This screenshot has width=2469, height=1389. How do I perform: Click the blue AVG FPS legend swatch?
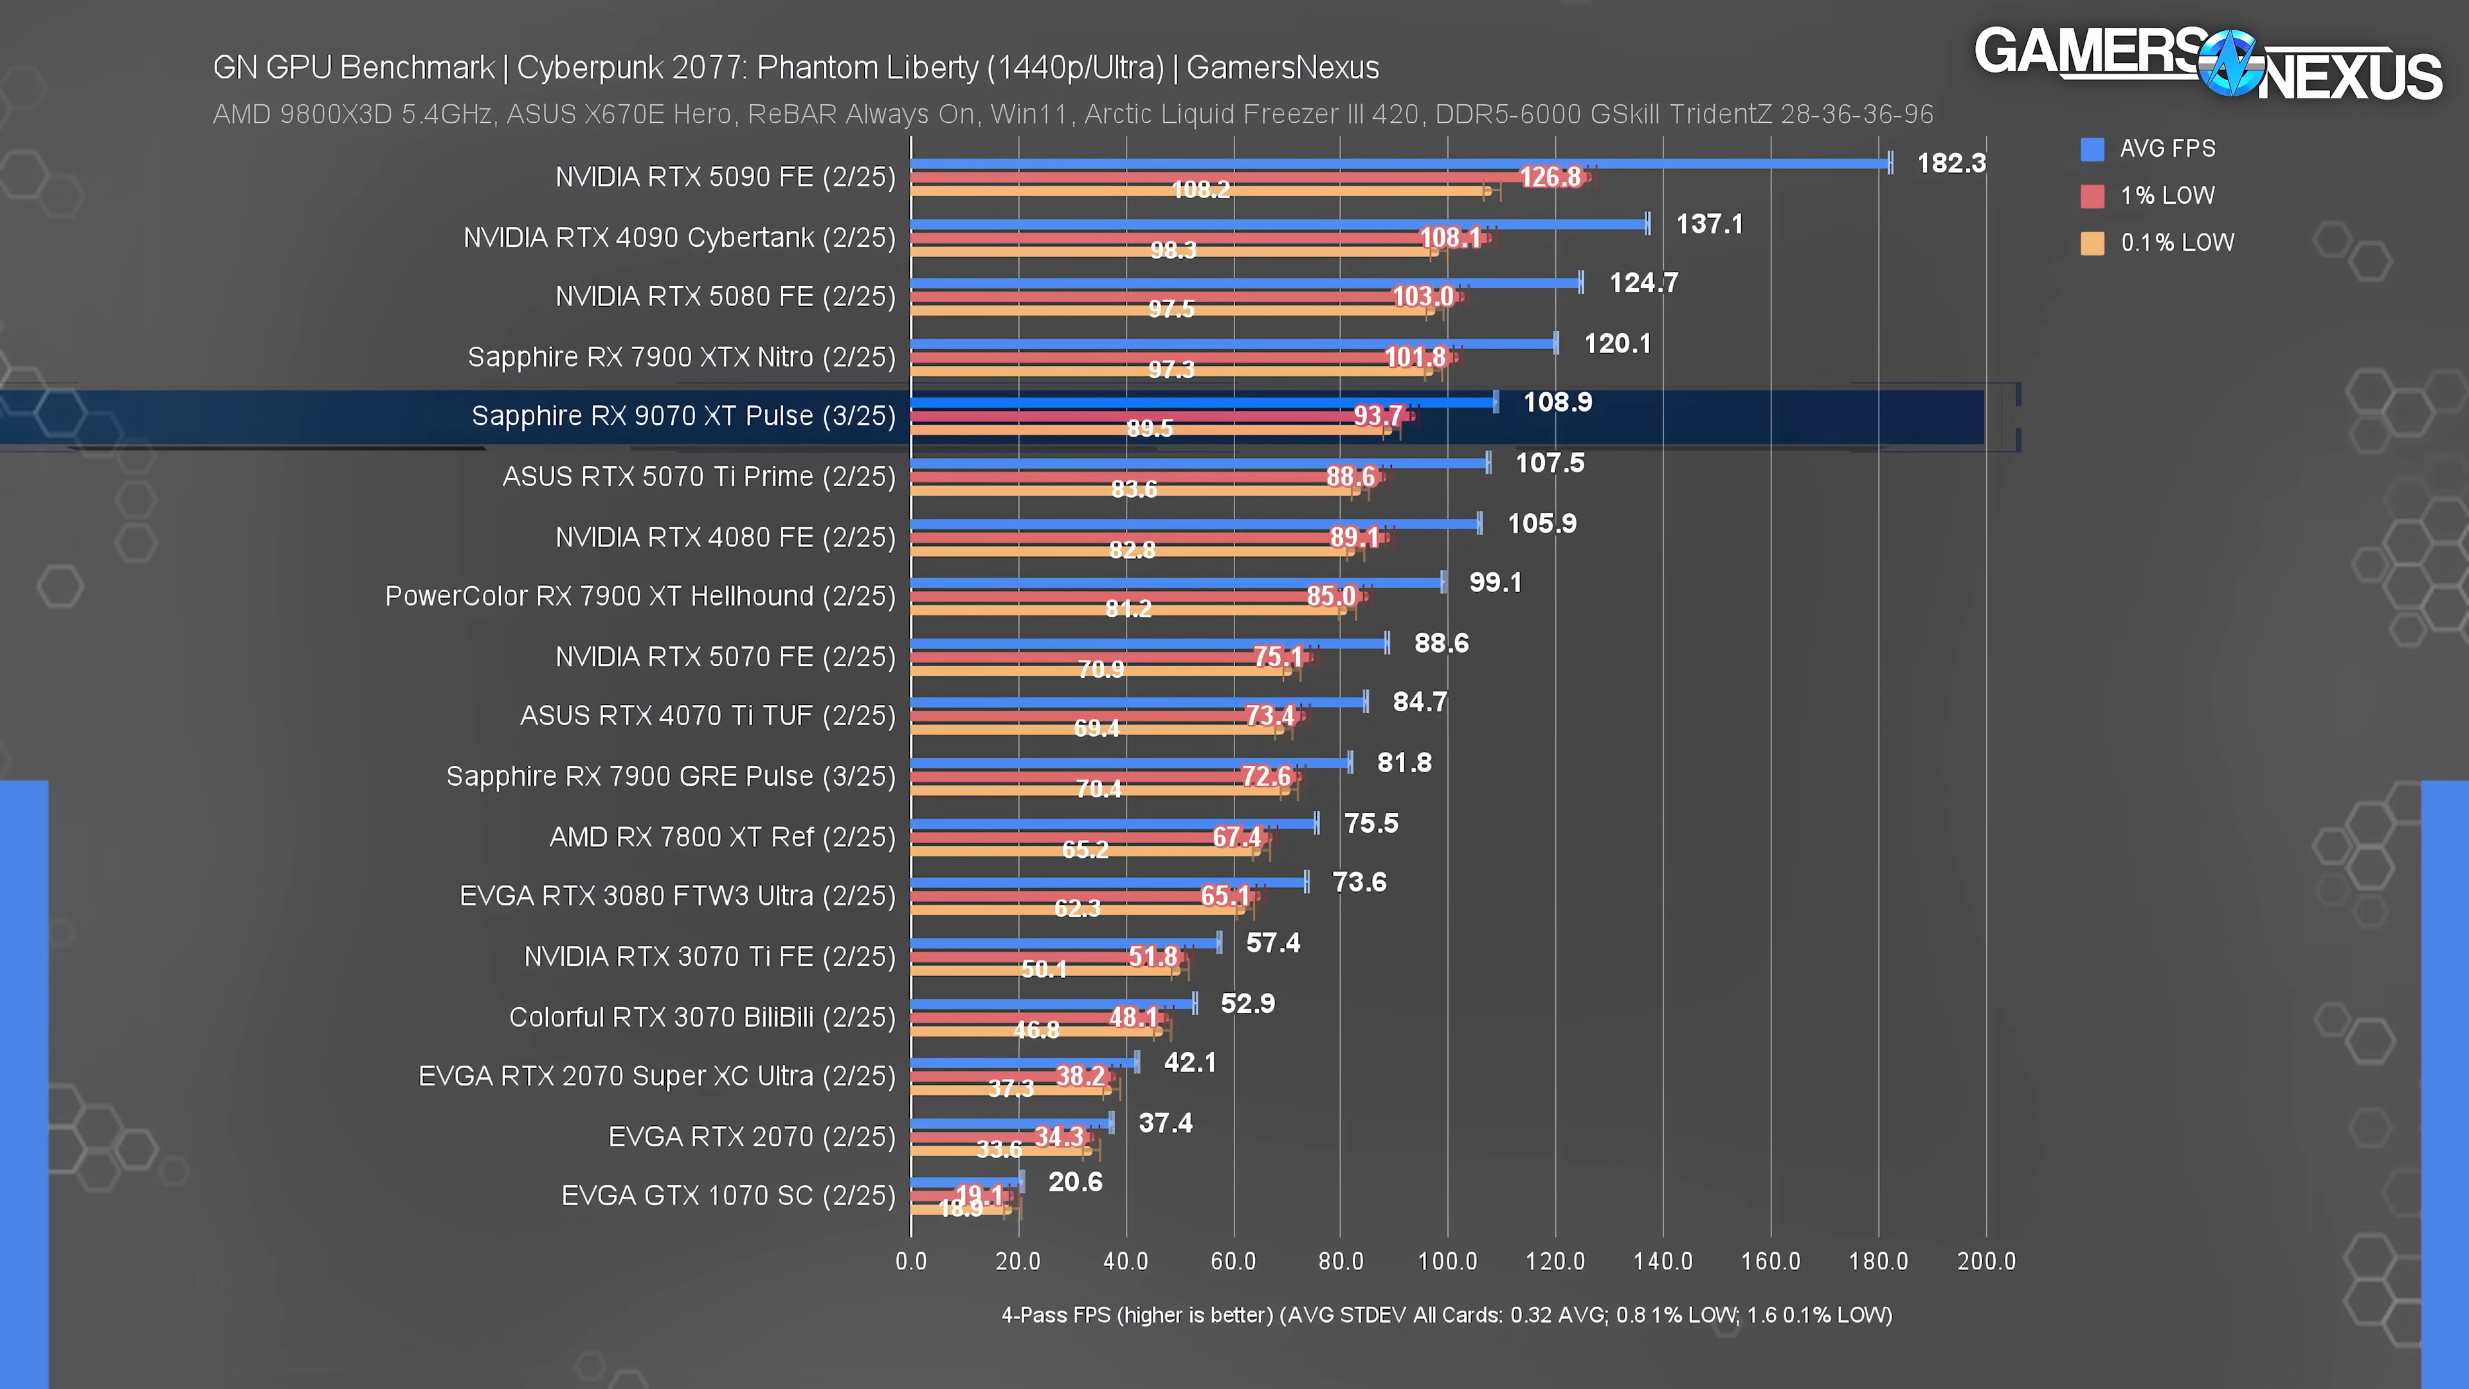click(2092, 149)
